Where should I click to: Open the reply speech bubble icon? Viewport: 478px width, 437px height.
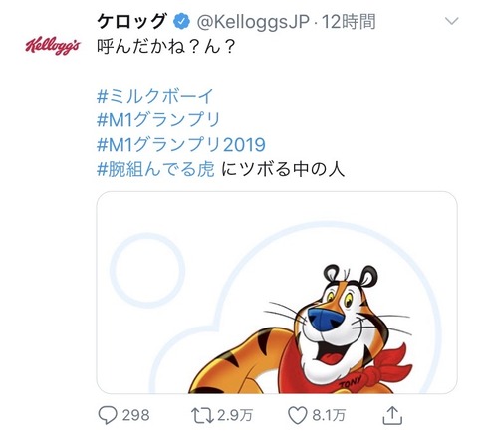(108, 415)
